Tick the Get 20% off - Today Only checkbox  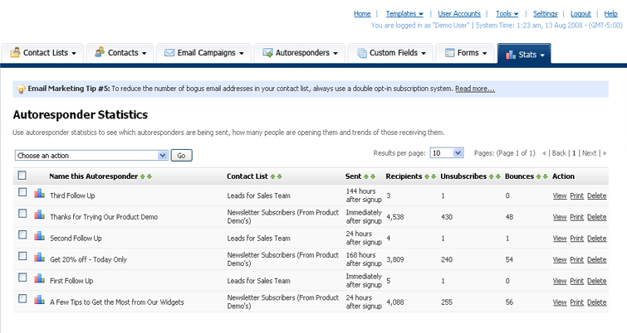[x=22, y=256]
